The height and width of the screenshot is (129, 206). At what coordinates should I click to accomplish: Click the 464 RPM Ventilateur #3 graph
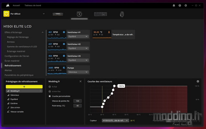tap(57, 58)
